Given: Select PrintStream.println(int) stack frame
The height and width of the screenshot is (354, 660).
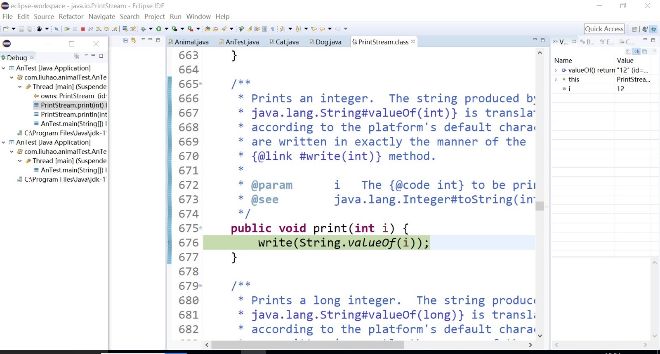Looking at the screenshot, I should (x=70, y=115).
